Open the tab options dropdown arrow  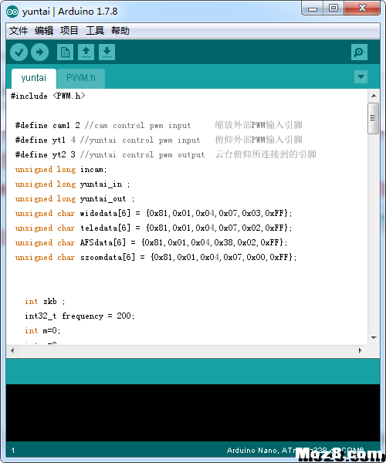point(361,76)
